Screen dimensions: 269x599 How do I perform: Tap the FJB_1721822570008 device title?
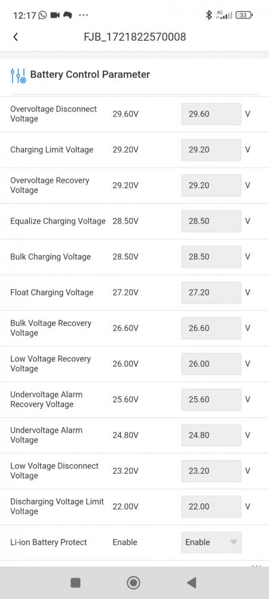tap(135, 37)
